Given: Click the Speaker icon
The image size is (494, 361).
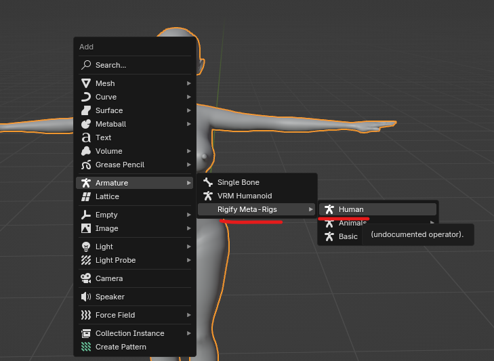Looking at the screenshot, I should coord(86,297).
